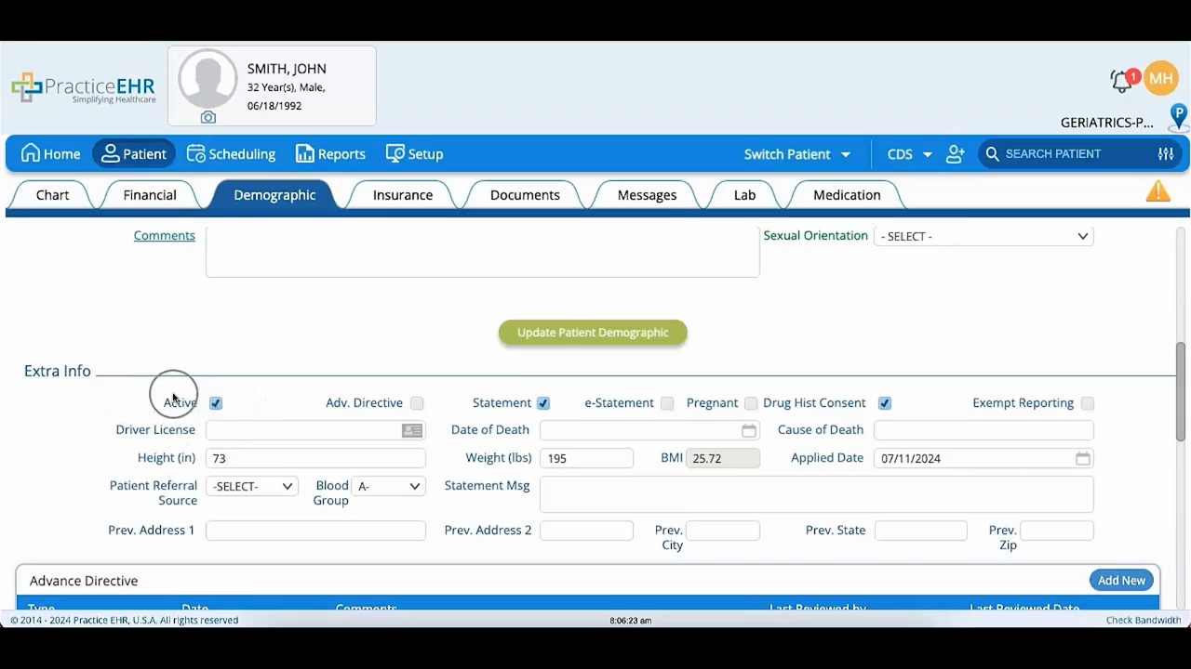Enable the Adv. Directive checkbox

417,403
